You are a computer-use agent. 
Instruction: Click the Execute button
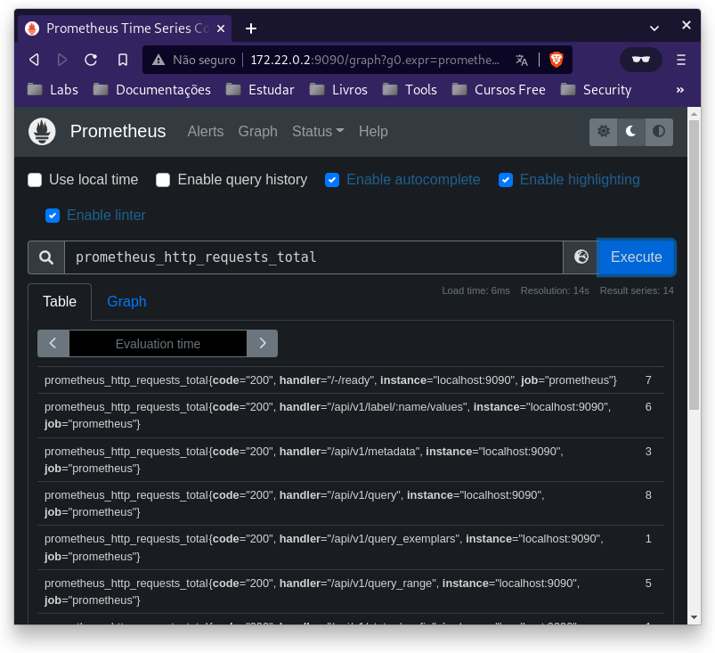pyautogui.click(x=636, y=257)
